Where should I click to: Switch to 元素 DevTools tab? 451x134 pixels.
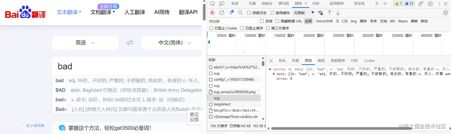pos(252,4)
